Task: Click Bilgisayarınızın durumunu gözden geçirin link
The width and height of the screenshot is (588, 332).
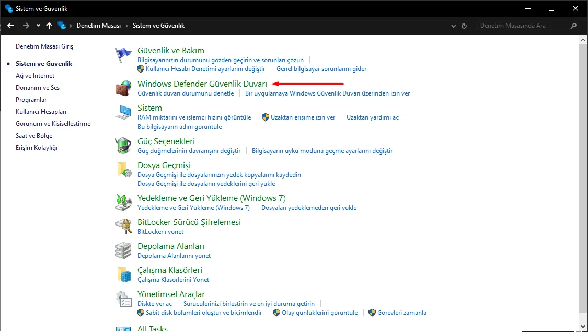Action: point(221,60)
